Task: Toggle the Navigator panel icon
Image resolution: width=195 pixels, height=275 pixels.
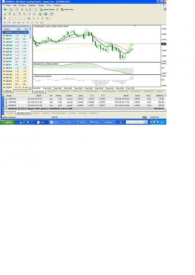Action: tap(26, 10)
